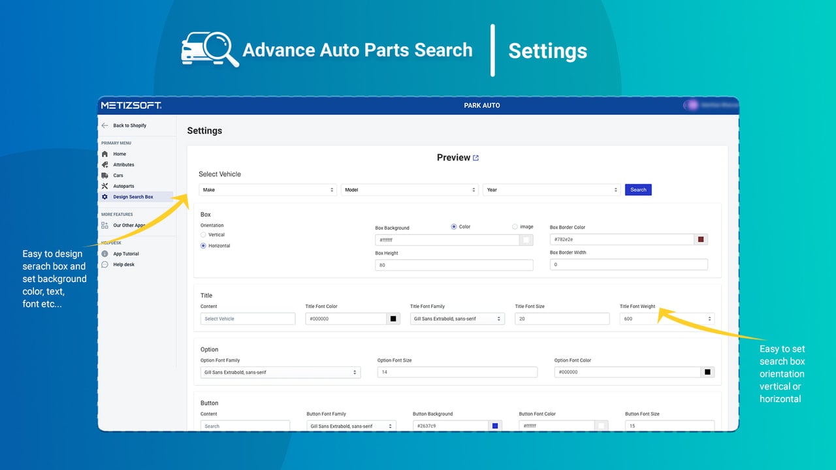Click the Home icon in sidebar
836x470 pixels.
104,154
